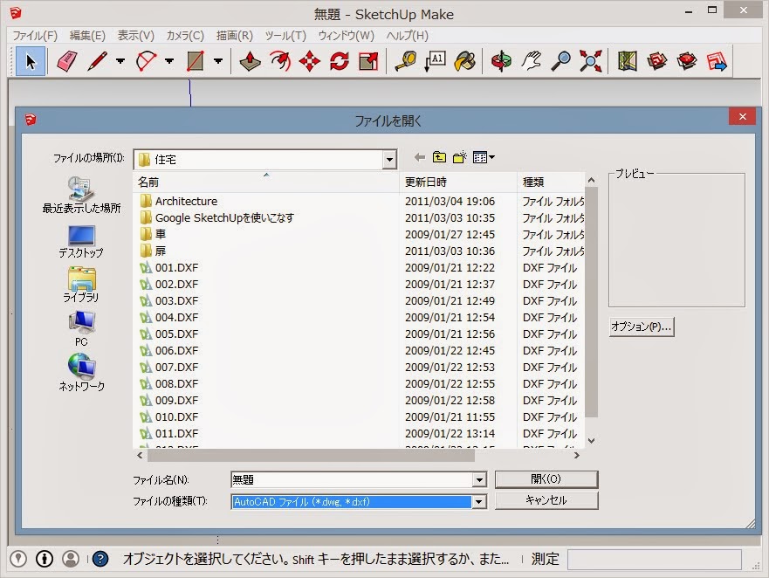Select the arrow Select tool
The image size is (769, 578).
click(31, 61)
